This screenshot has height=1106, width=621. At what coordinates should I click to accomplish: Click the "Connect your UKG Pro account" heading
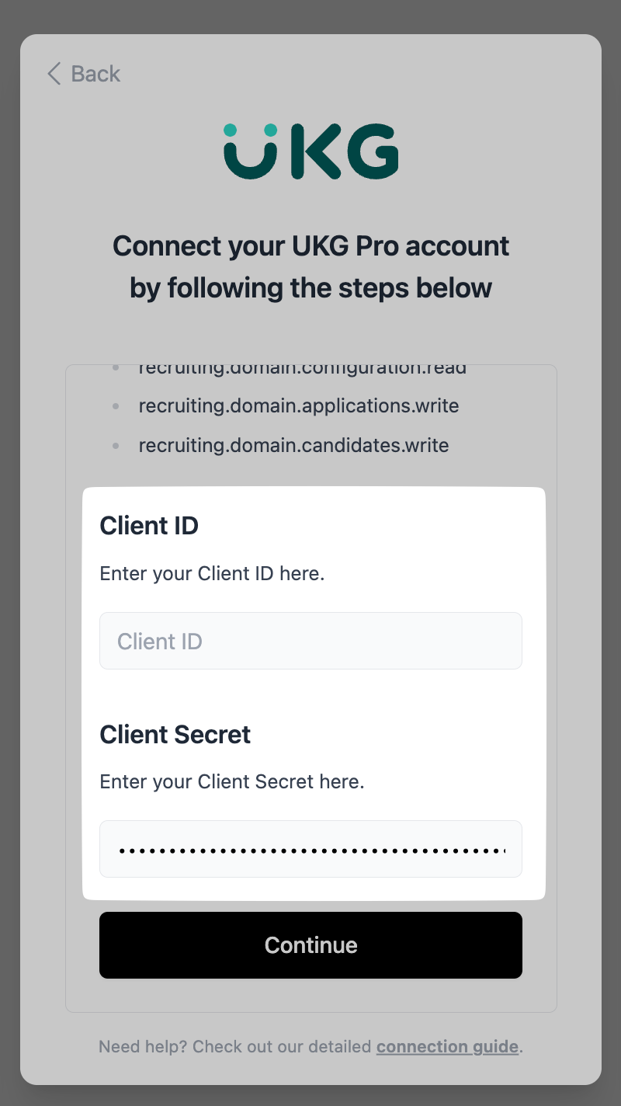(310, 246)
